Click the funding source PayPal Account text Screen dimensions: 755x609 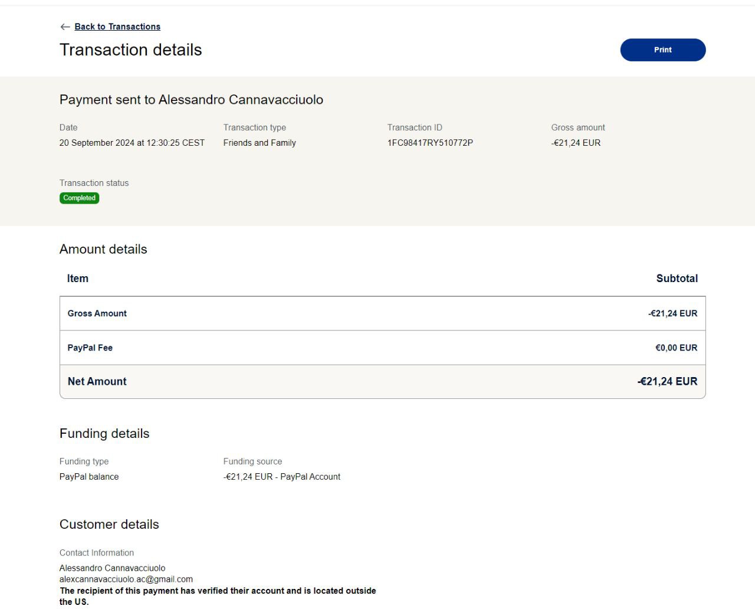tap(282, 477)
